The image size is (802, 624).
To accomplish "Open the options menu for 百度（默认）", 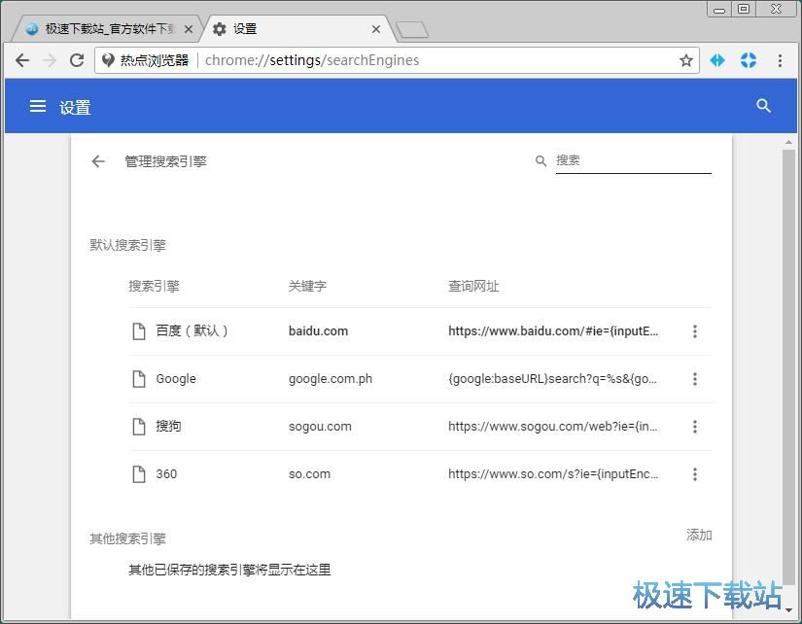I will click(x=695, y=330).
